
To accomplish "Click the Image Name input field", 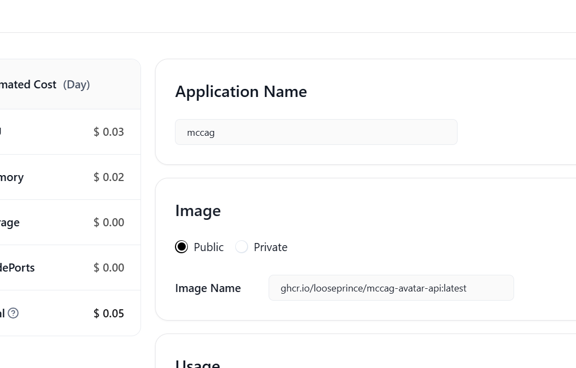I will coord(391,288).
